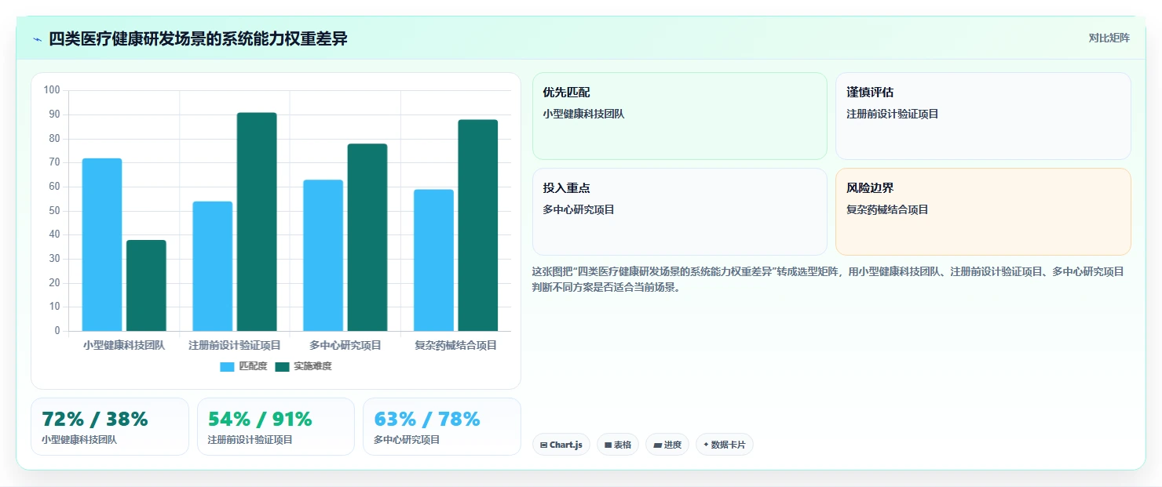Click x-axis label 复杂药械结合项目

pos(456,345)
